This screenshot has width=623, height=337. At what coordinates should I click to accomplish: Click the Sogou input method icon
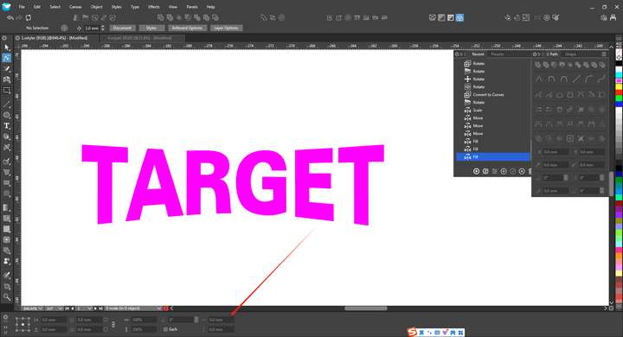point(413,332)
